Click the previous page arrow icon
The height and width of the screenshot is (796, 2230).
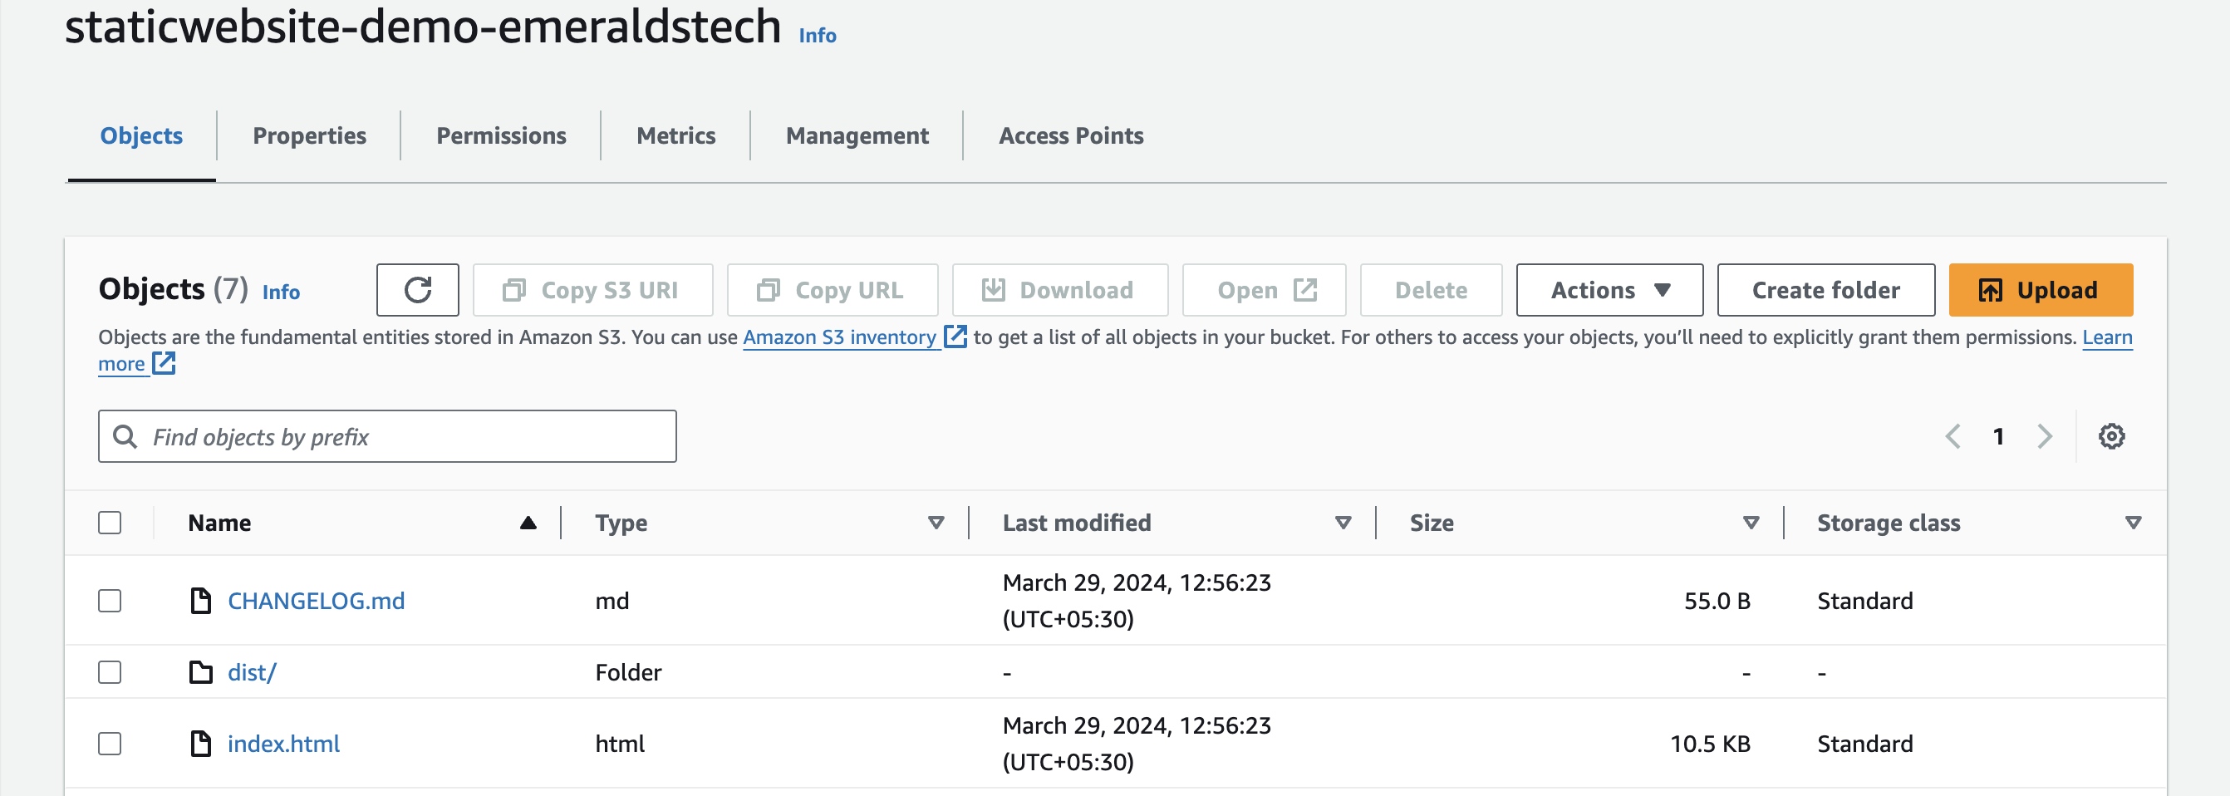click(x=1952, y=436)
